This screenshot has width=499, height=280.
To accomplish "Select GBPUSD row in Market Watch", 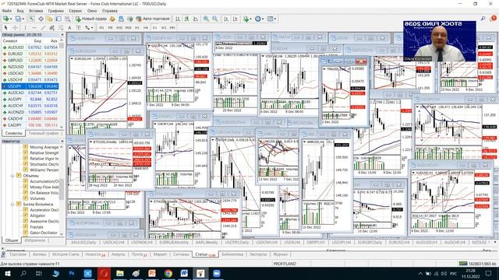I will [x=30, y=61].
